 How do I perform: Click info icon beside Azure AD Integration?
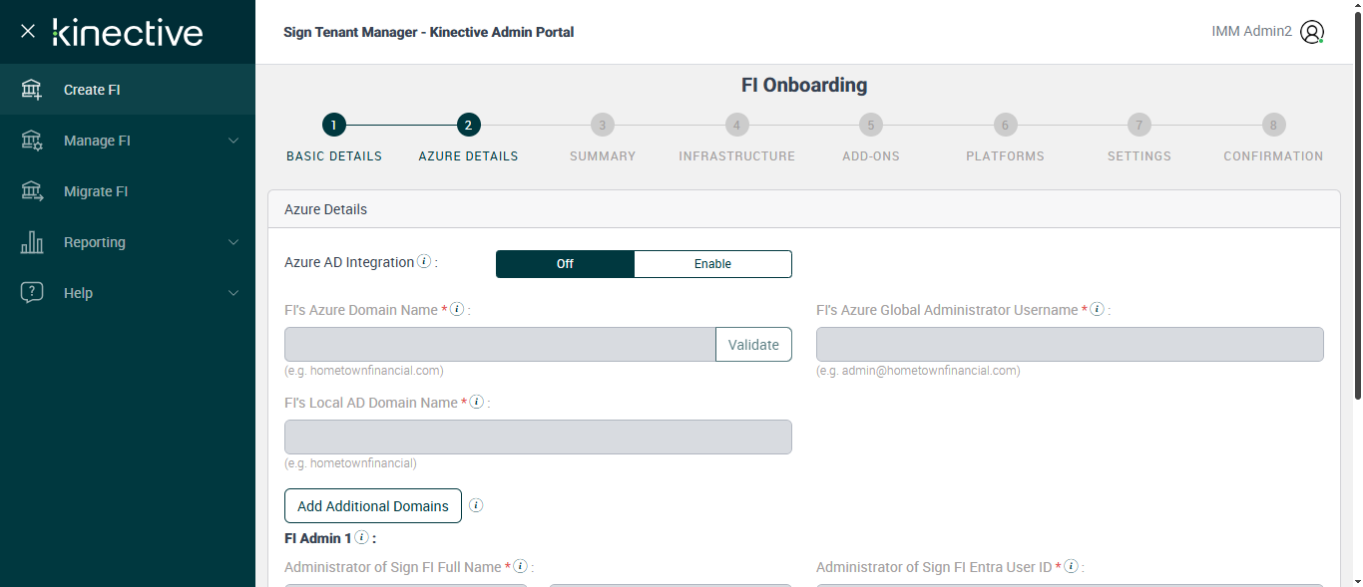[424, 262]
